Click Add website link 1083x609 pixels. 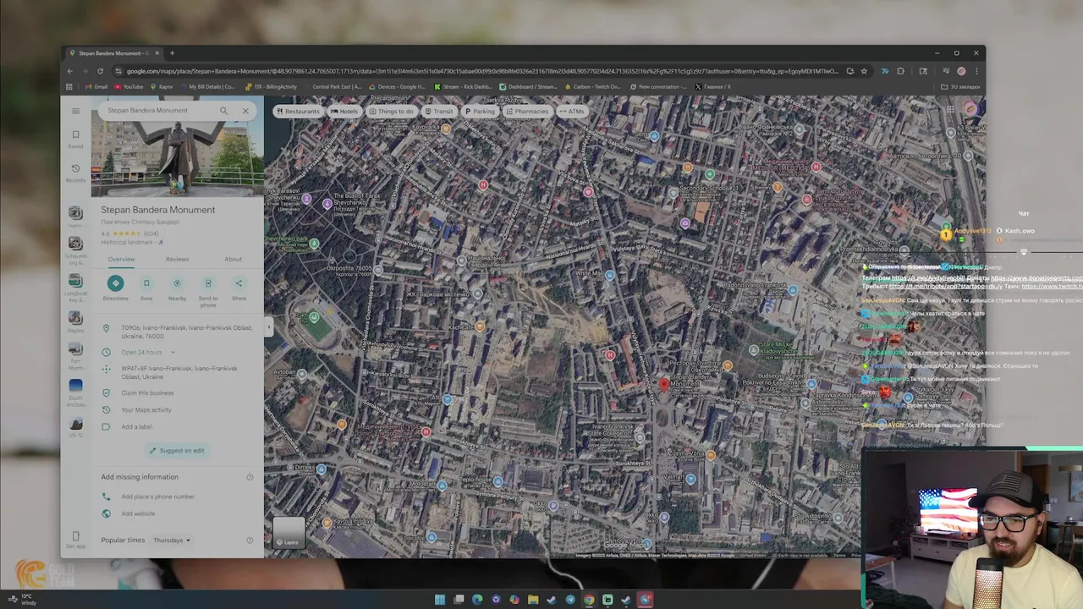pyautogui.click(x=138, y=513)
